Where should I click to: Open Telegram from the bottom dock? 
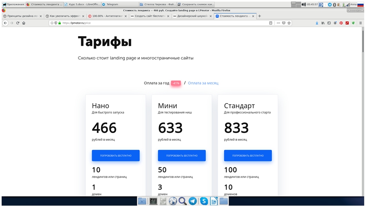(x=193, y=201)
